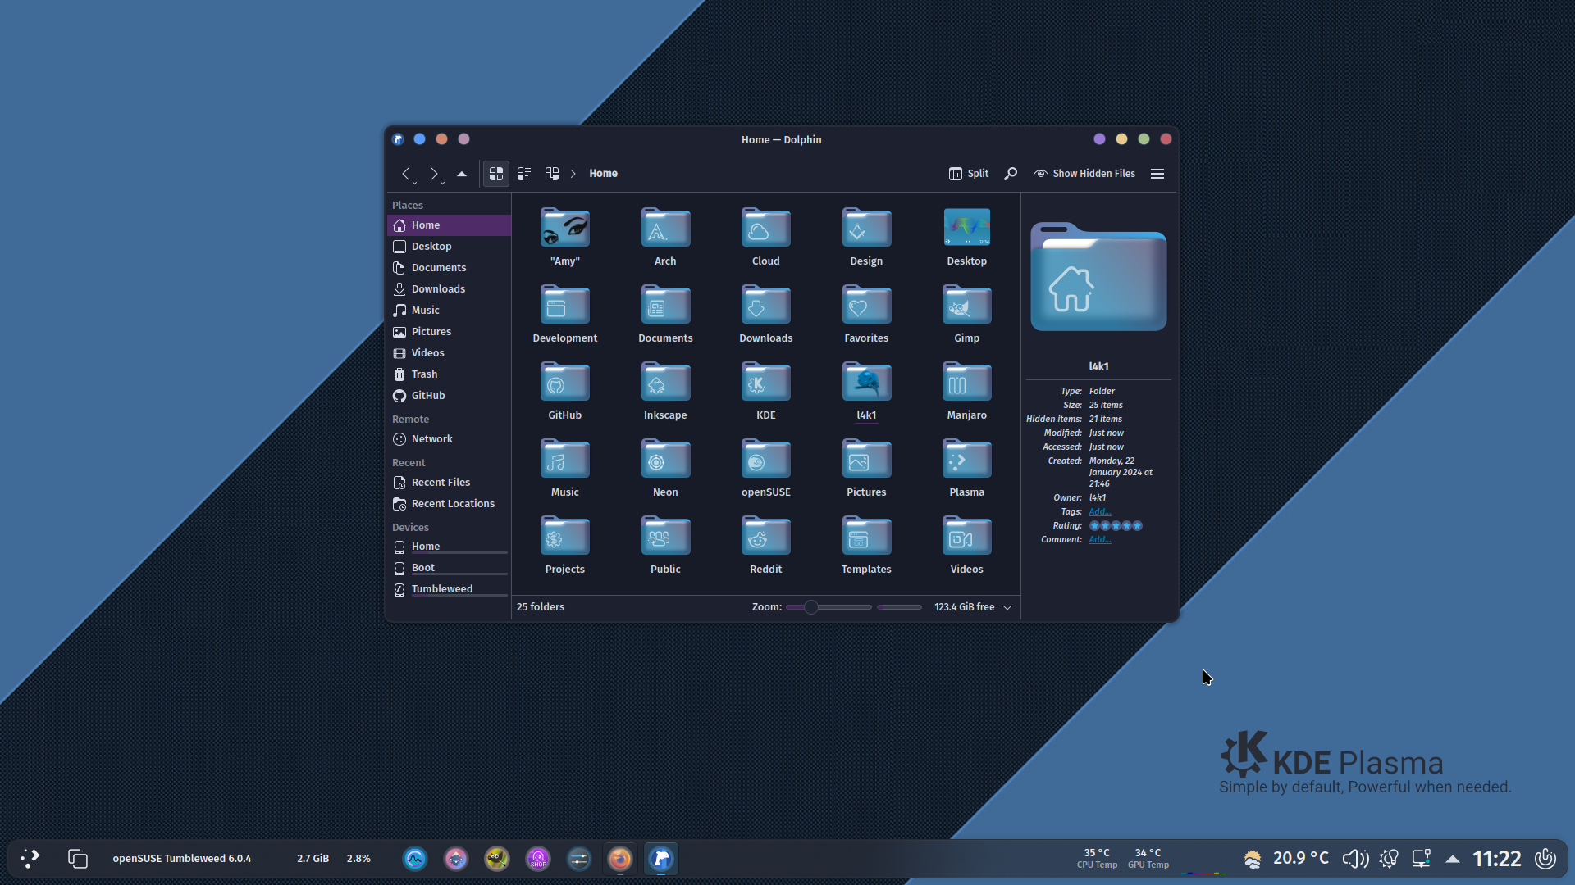Open the KDE folder
The image size is (1575, 885).
click(765, 391)
